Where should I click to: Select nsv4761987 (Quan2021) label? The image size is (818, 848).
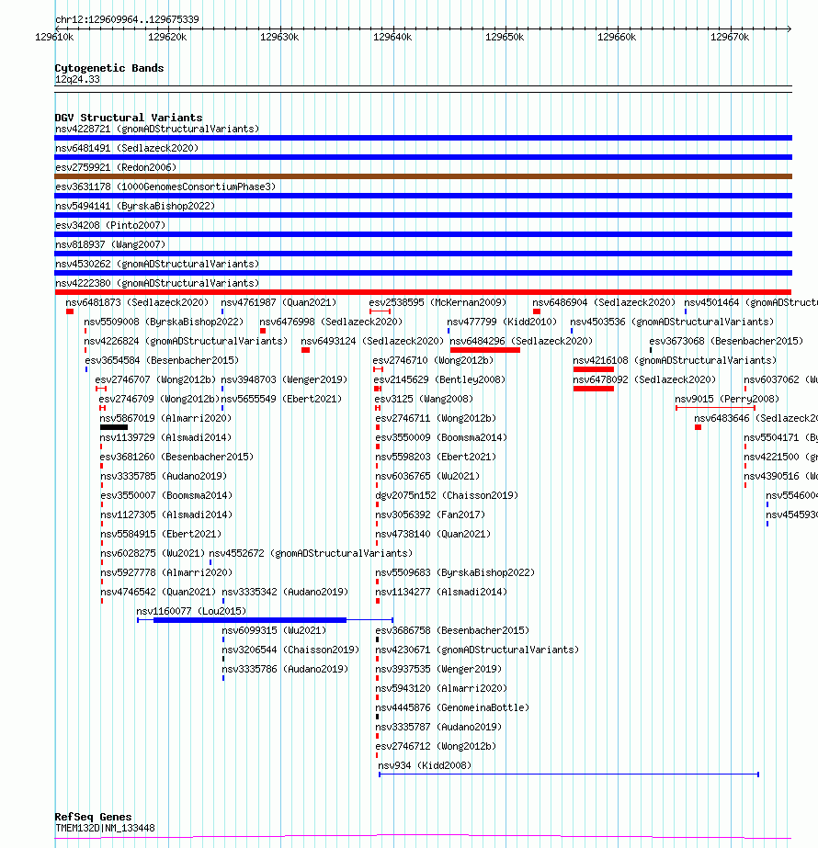pyautogui.click(x=278, y=302)
